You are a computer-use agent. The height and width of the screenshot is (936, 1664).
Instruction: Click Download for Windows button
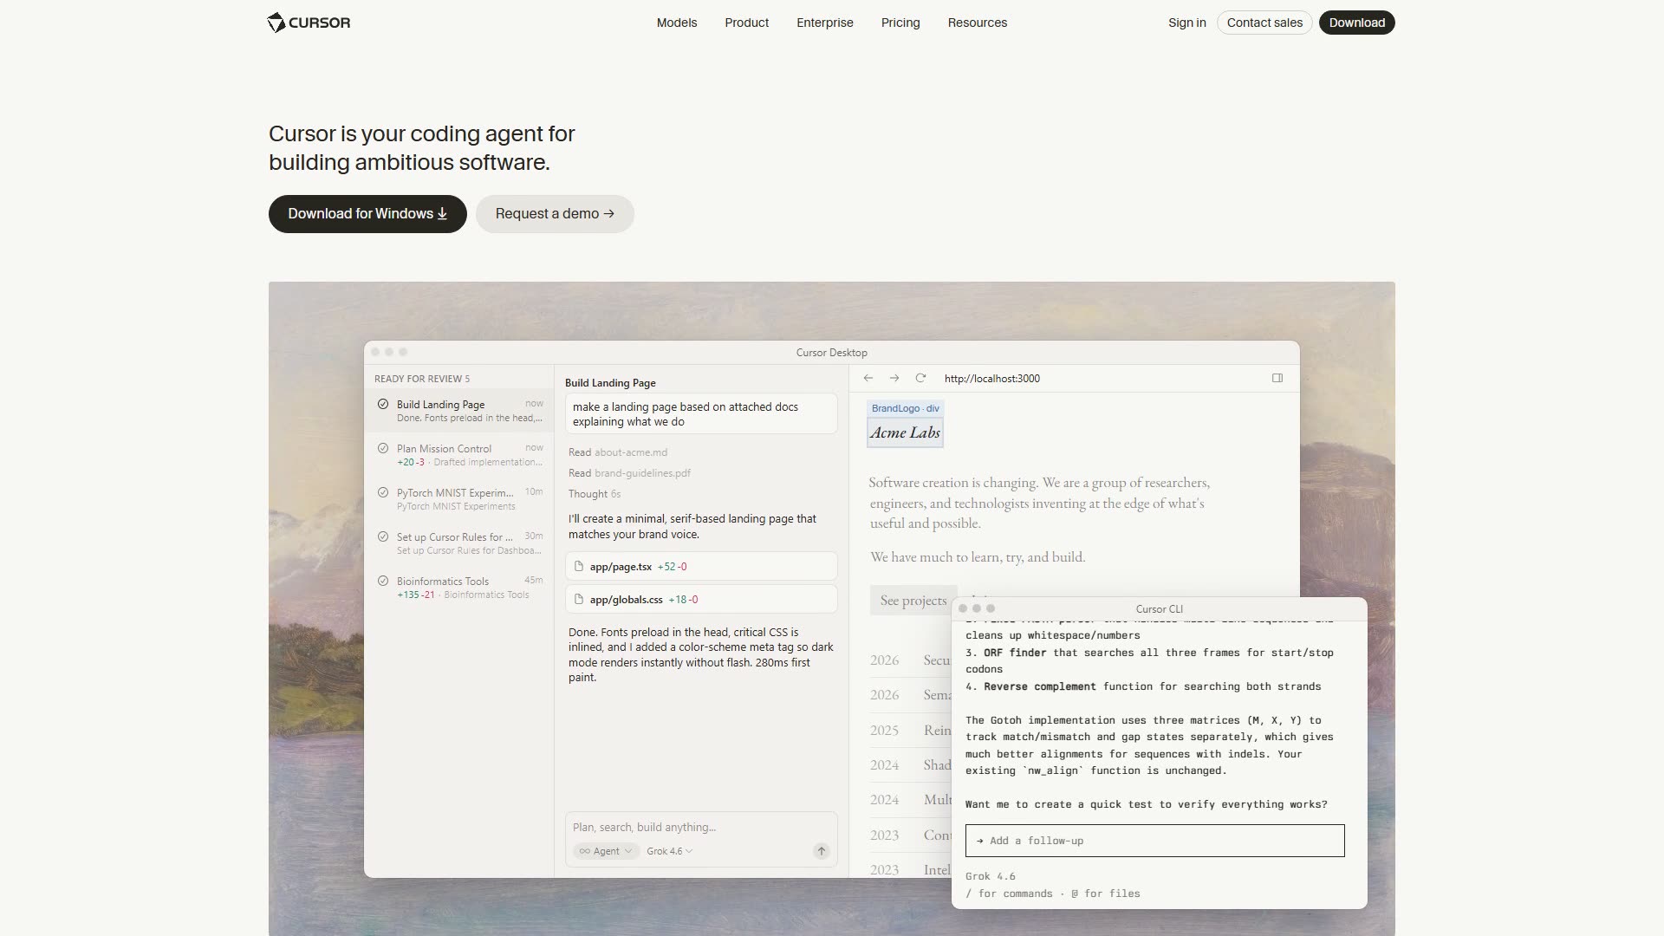point(367,214)
